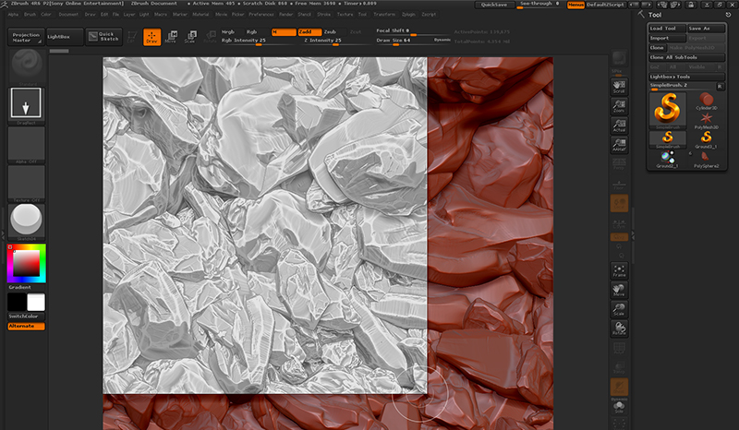This screenshot has height=430, width=739.
Task: Open the Preferences menu
Action: (261, 15)
